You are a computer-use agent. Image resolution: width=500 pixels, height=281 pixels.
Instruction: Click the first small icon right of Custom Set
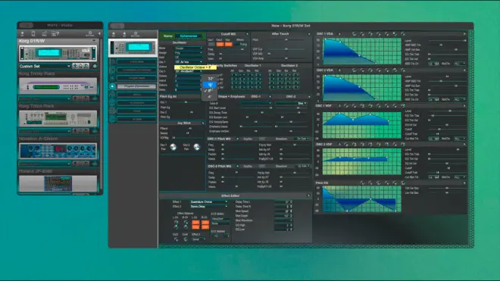(75, 66)
